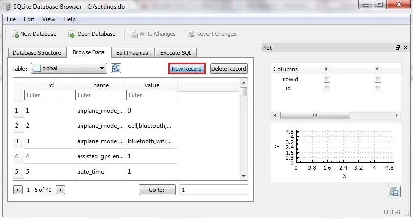Image resolution: width=413 pixels, height=219 pixels.
Task: Sort by the _id column header
Action: point(50,85)
